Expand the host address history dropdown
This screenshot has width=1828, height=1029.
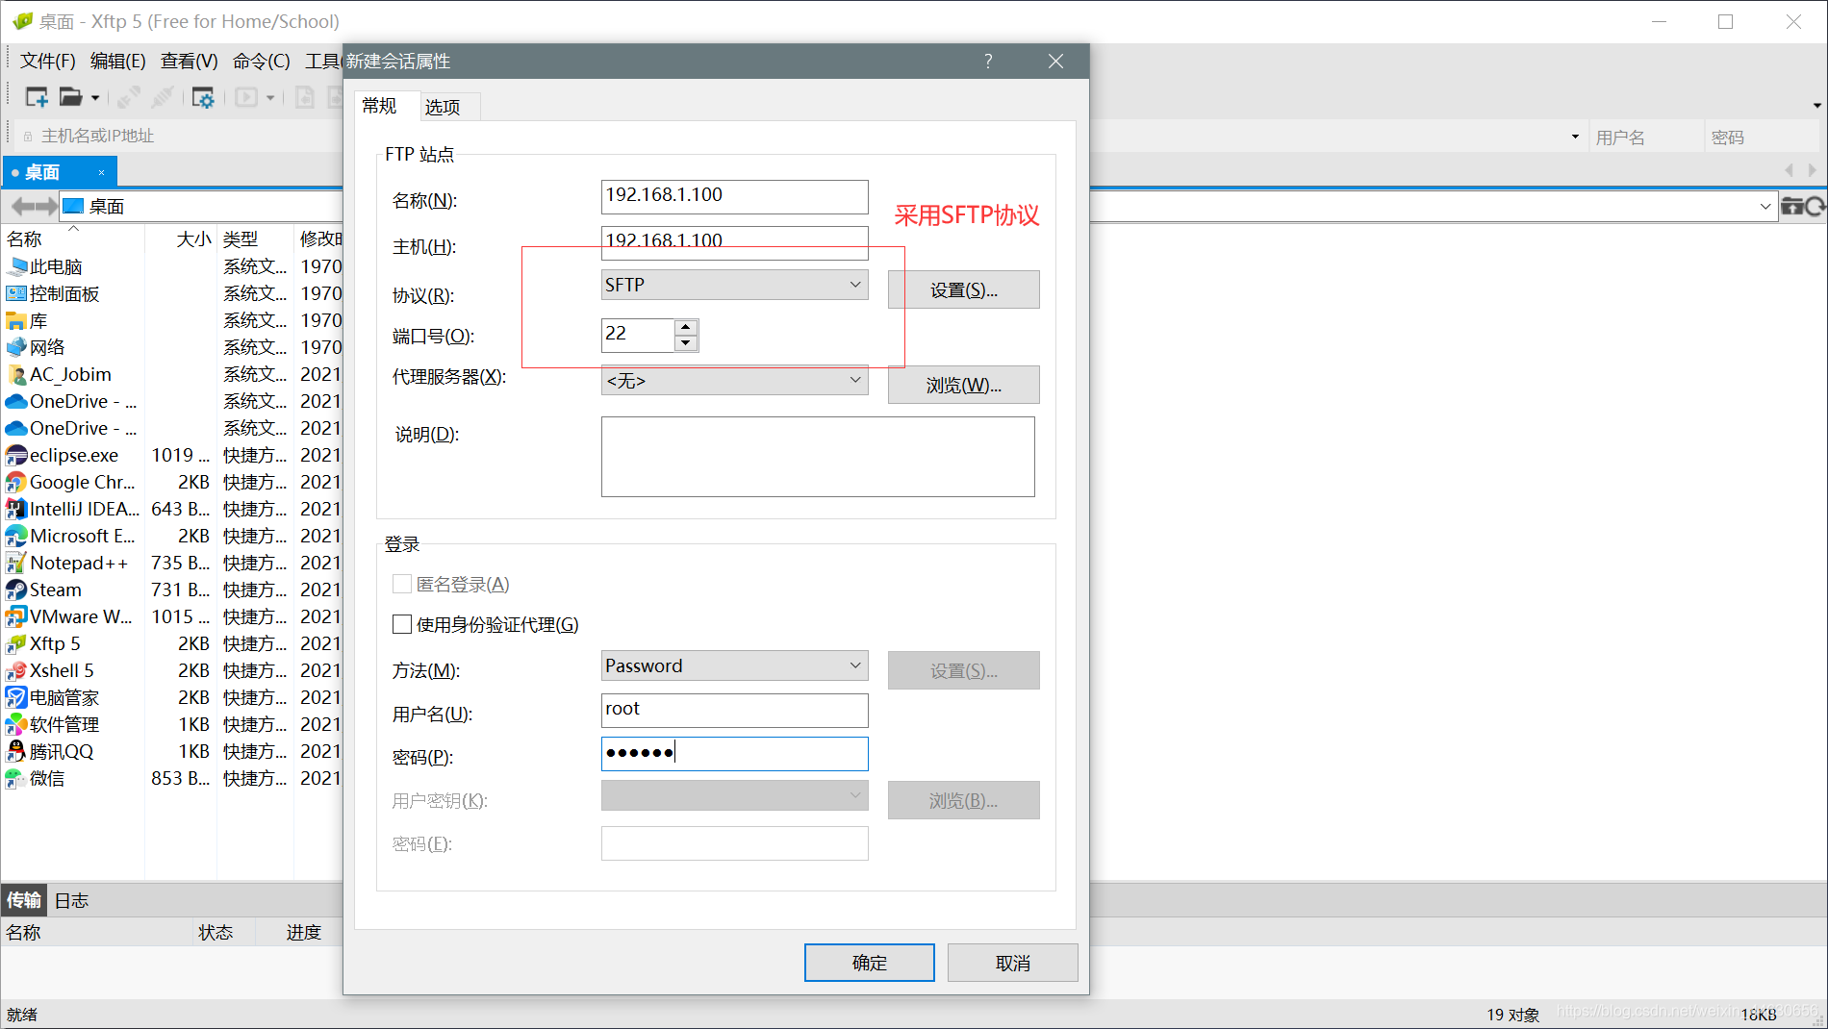click(1575, 137)
